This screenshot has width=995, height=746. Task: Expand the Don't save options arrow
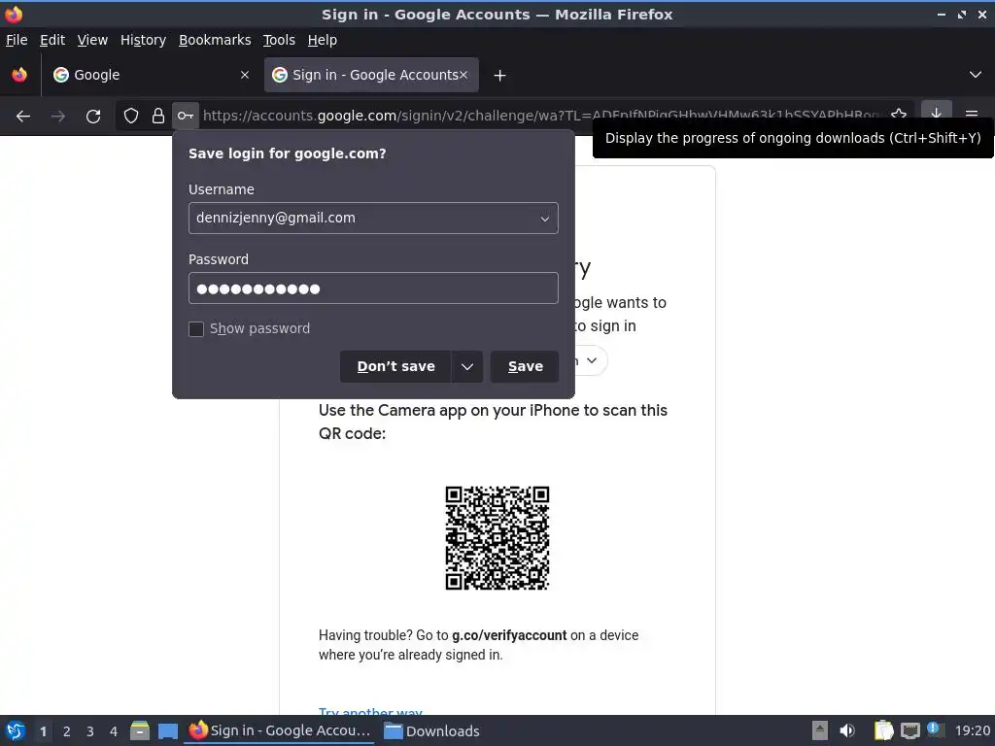pos(467,366)
